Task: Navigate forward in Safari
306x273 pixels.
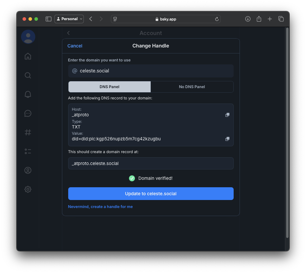Action: [101, 19]
